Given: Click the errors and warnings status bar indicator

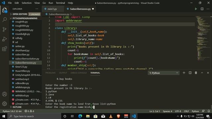Looking at the screenshot, I should coord(29,111).
